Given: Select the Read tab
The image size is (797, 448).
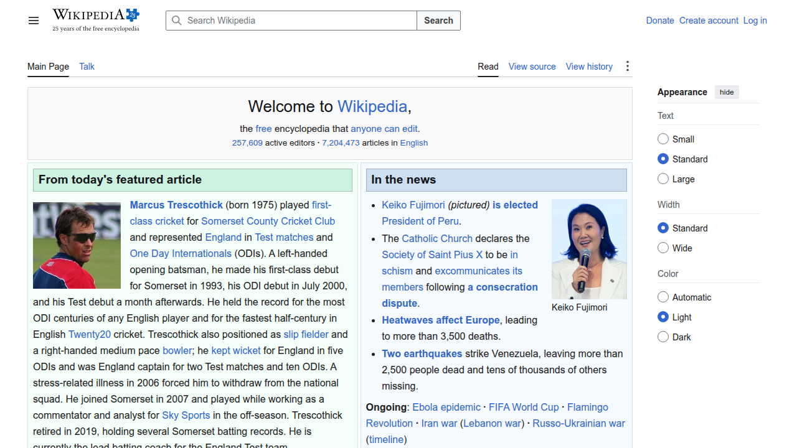Looking at the screenshot, I should 488,67.
